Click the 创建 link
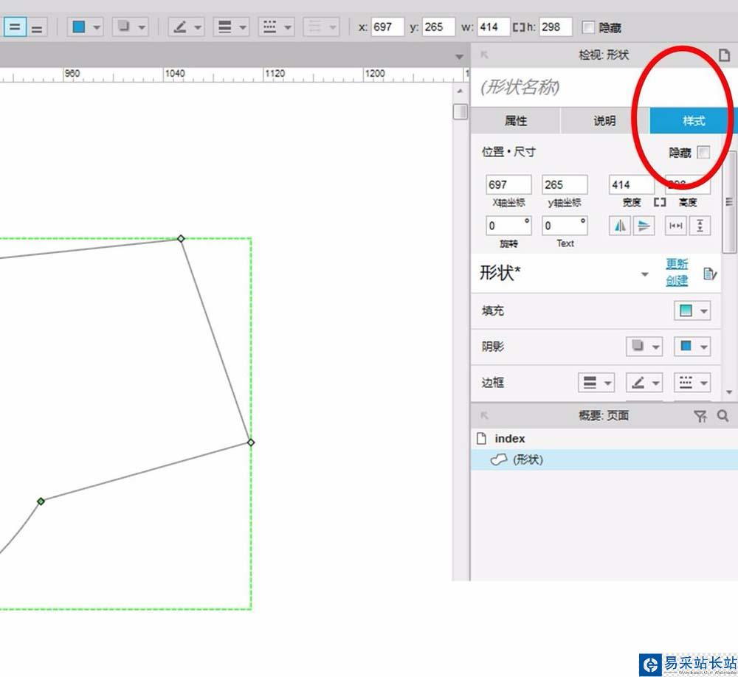Screen dimensions: 738x677 tap(677, 280)
